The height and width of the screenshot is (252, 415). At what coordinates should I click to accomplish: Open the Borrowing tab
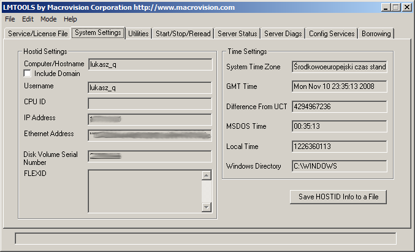[376, 34]
